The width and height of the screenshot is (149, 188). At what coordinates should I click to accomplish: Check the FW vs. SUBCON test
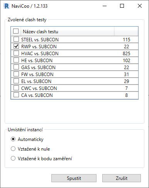pyautogui.click(x=16, y=74)
